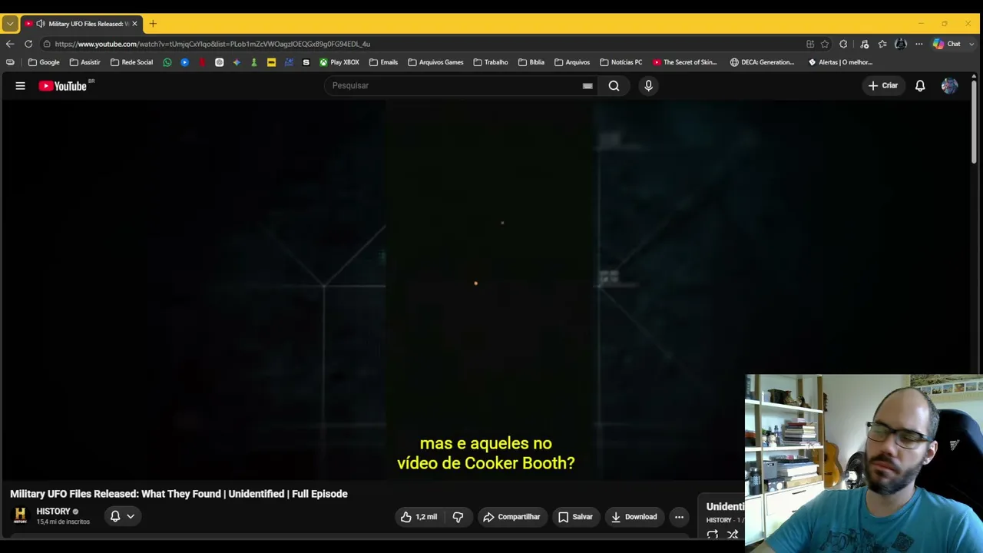Viewport: 983px width, 553px height.
Task: Expand the Notícias PC bookmarks folder
Action: coord(621,62)
